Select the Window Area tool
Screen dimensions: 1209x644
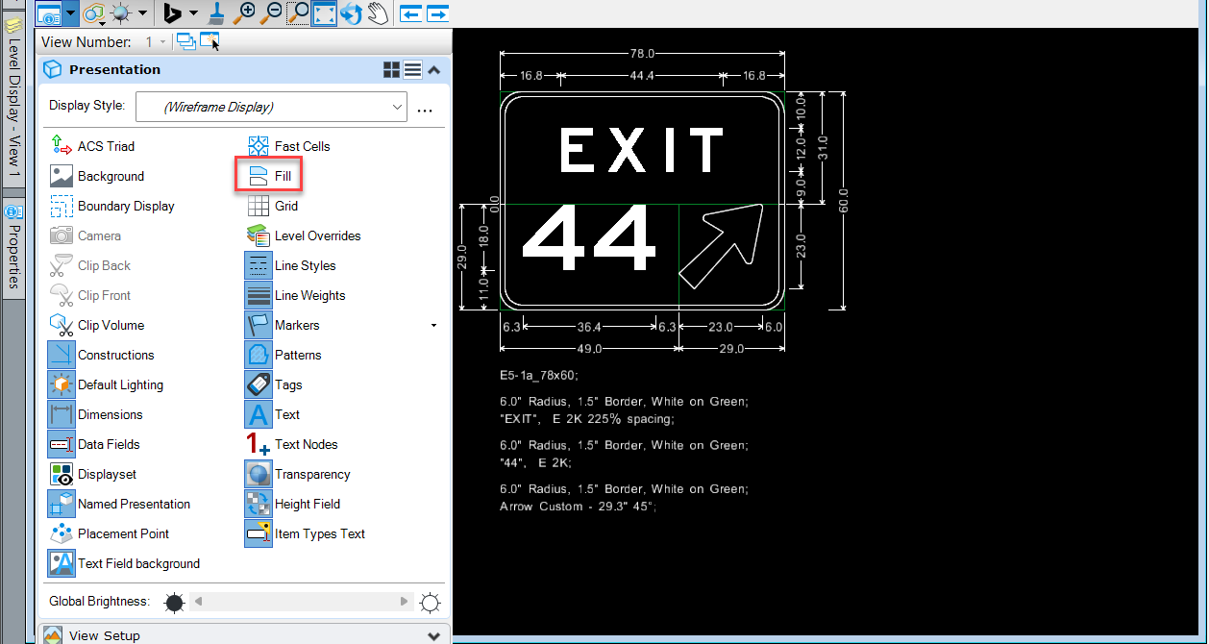tap(298, 13)
